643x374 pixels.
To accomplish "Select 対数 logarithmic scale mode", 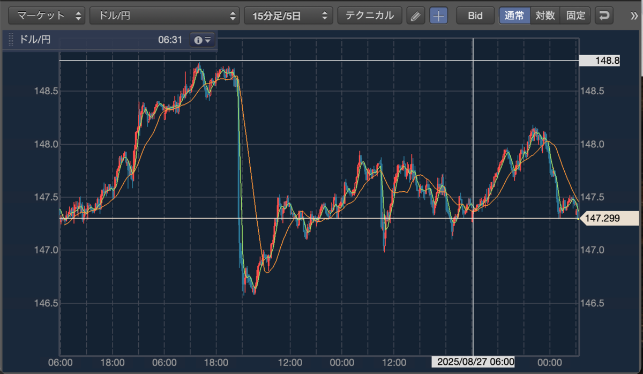I will pos(545,16).
